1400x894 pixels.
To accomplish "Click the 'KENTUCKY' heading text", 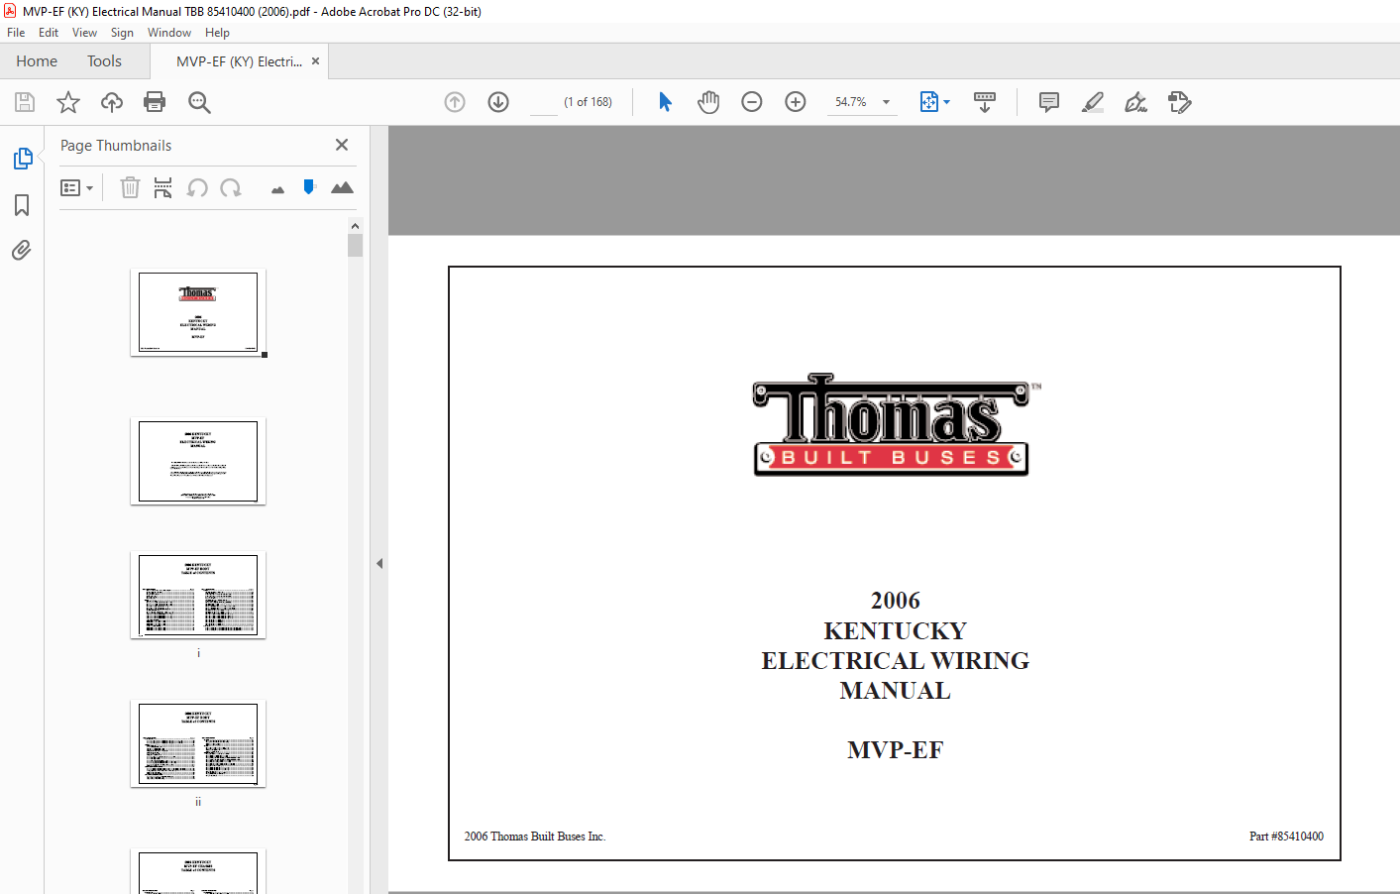I will tap(896, 631).
